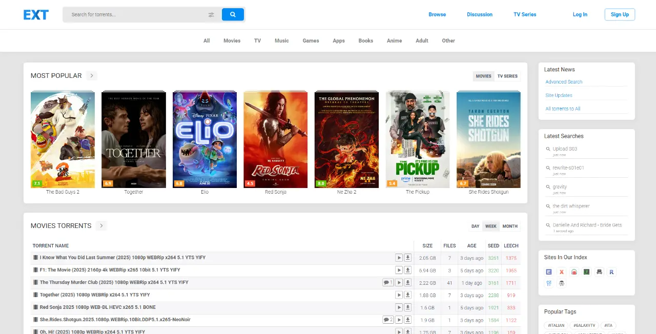The width and height of the screenshot is (656, 334).
Task: Open comments on The Thursday Murder Club torrent
Action: pos(388,283)
